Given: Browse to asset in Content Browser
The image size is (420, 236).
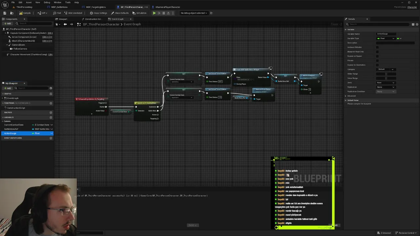Looking at the screenshot, I should point(12,13).
